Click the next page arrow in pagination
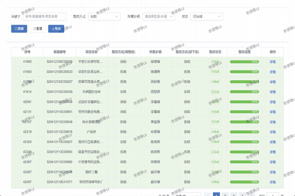 (251, 194)
